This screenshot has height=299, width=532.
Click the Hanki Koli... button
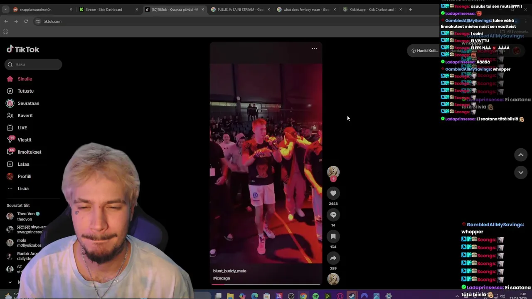coord(424,51)
